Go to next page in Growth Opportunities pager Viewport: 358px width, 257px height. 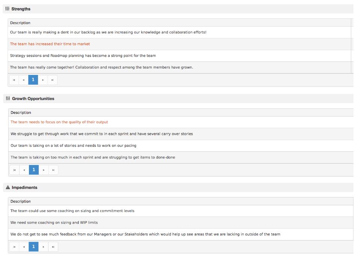point(44,170)
